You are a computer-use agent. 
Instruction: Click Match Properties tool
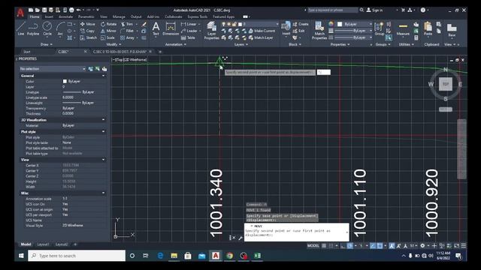[319, 30]
